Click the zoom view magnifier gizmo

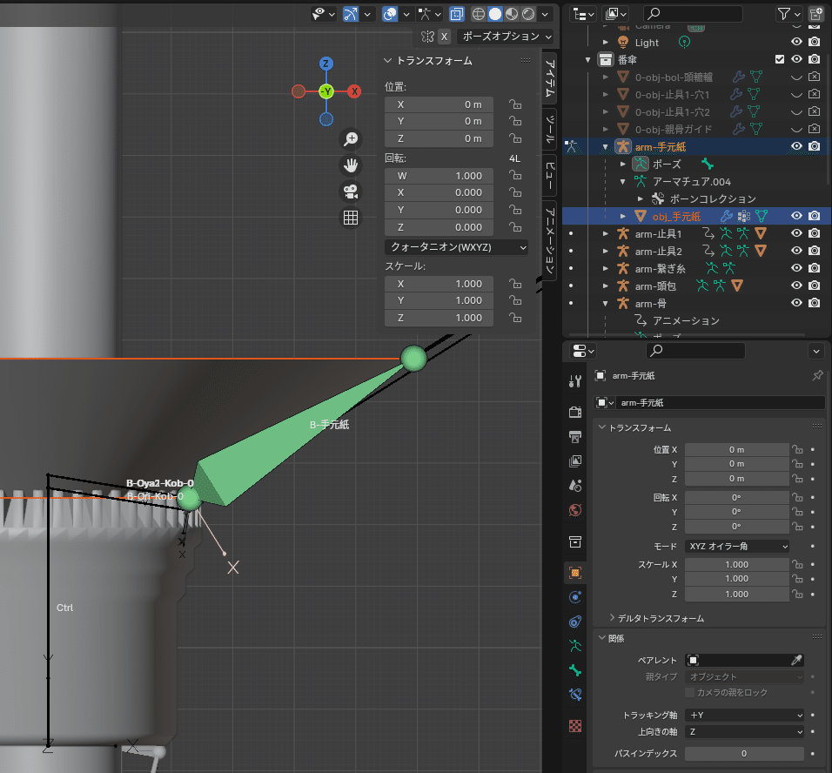pos(351,139)
